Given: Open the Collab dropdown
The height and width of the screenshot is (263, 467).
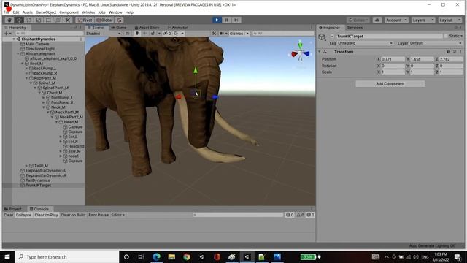Looking at the screenshot, I should pos(358,20).
